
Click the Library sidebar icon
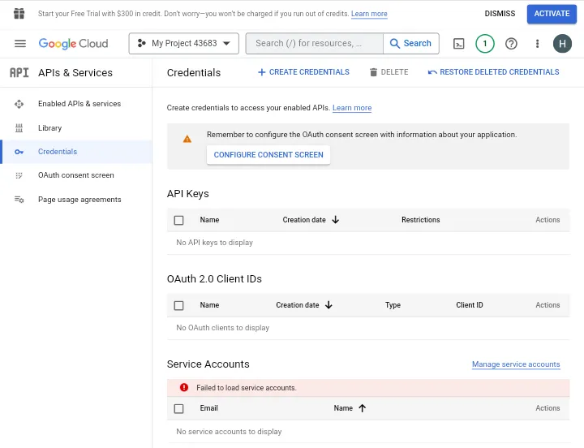pos(19,128)
